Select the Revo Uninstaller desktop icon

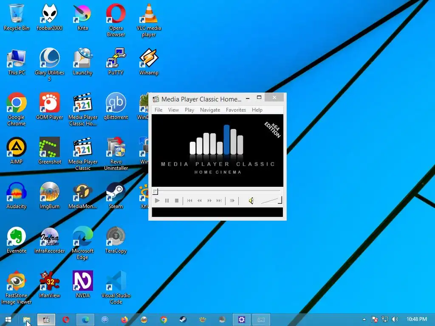(116, 154)
